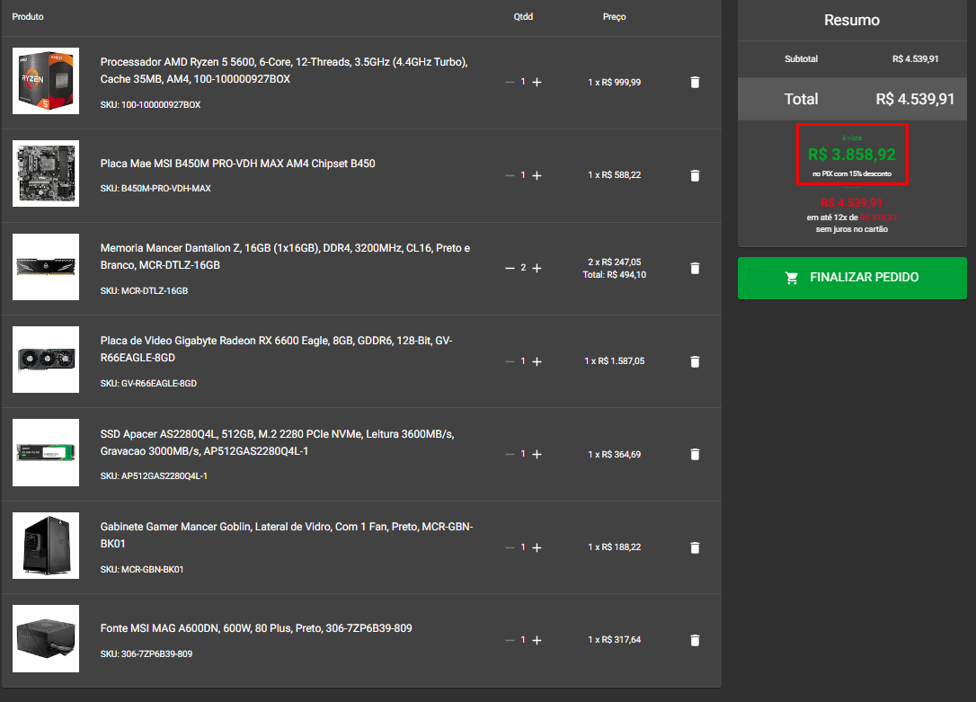Click the Preço column header
The width and height of the screenshot is (976, 702).
point(615,17)
